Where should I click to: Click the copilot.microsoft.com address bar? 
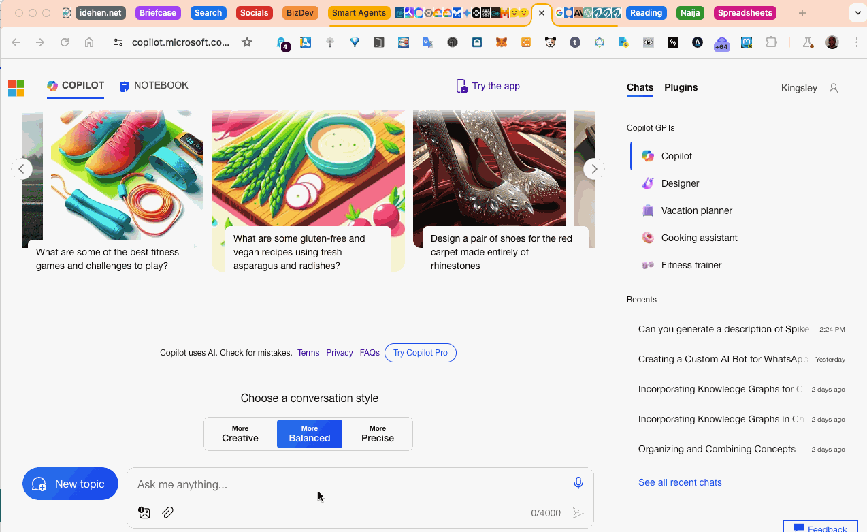click(x=181, y=42)
